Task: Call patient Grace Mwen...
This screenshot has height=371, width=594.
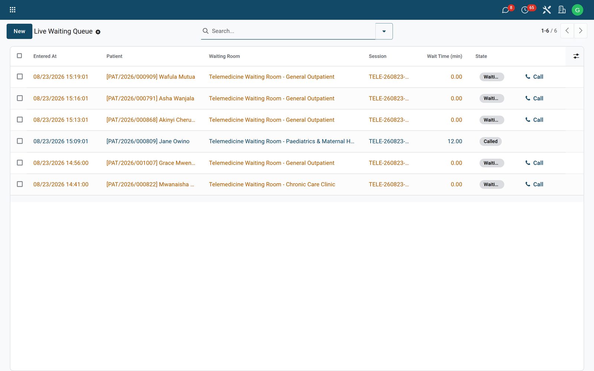Action: pos(534,163)
